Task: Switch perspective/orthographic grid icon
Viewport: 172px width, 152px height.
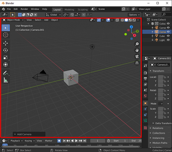Action: [137, 63]
